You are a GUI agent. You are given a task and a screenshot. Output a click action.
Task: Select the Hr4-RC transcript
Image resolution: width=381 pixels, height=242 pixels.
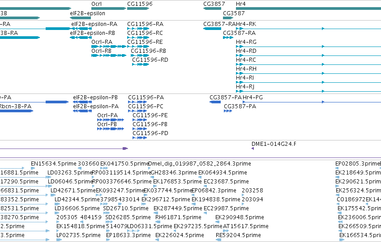coord(308,64)
